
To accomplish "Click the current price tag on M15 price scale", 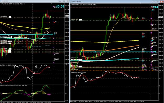I will tap(161, 17).
